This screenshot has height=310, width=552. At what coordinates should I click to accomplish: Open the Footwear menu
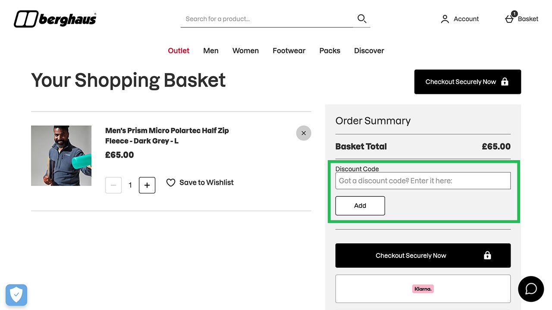(x=289, y=50)
